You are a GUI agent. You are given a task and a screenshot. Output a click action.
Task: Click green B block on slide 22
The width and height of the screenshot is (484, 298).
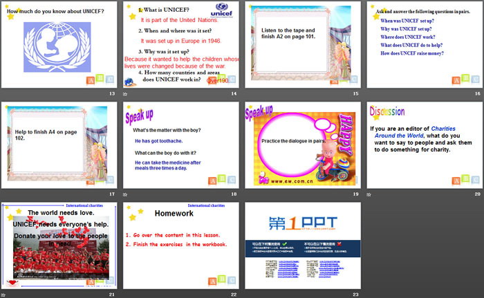click(222, 279)
